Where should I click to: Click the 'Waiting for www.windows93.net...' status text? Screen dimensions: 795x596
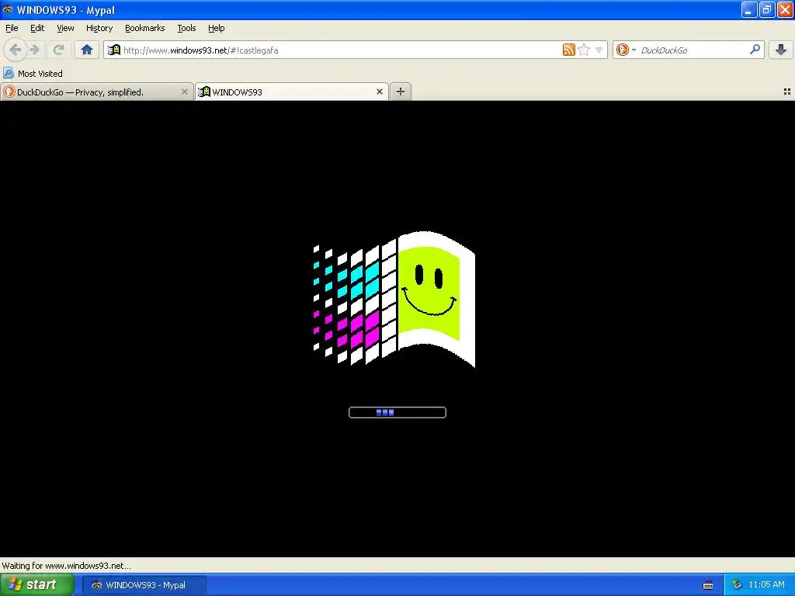point(67,566)
